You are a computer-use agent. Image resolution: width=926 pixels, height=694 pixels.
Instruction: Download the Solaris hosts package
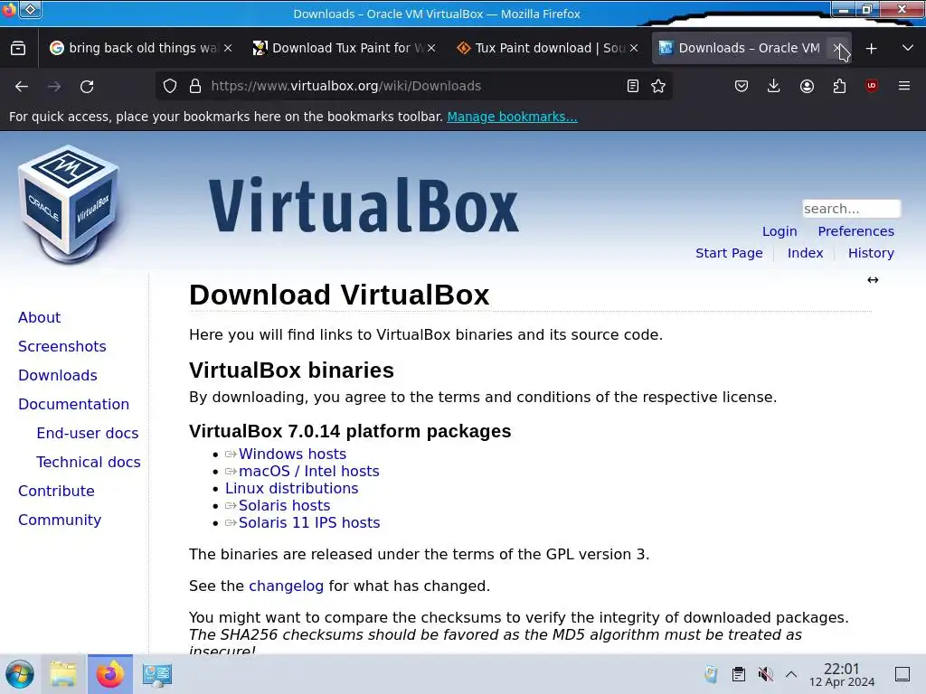[284, 506]
